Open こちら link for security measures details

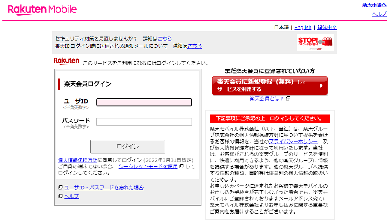click(x=165, y=38)
